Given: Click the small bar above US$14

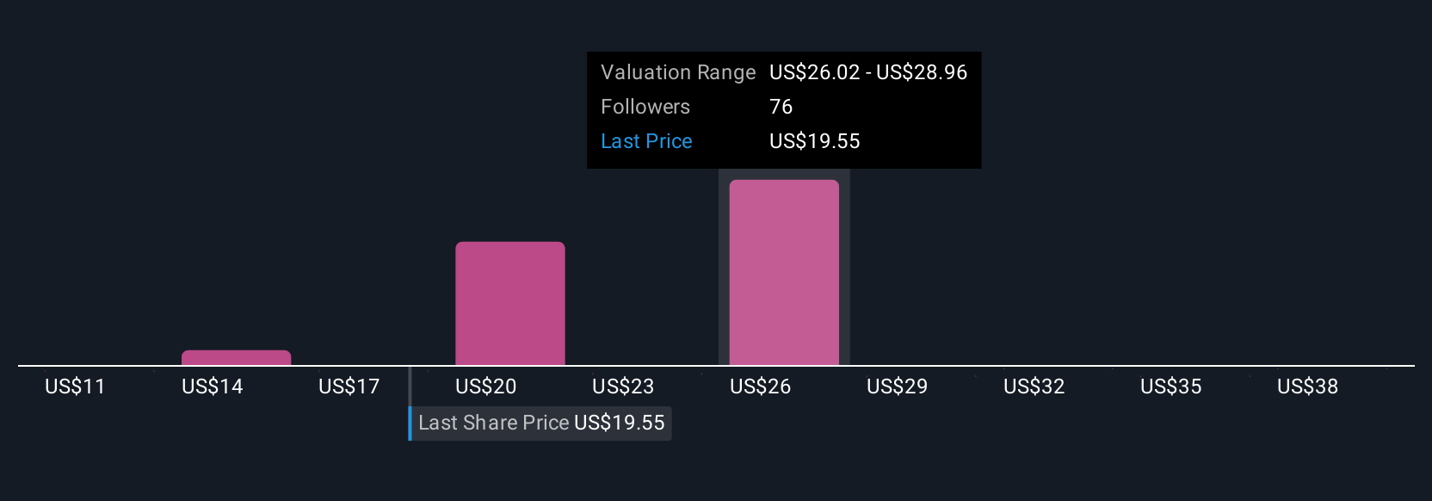Looking at the screenshot, I should coord(236,357).
